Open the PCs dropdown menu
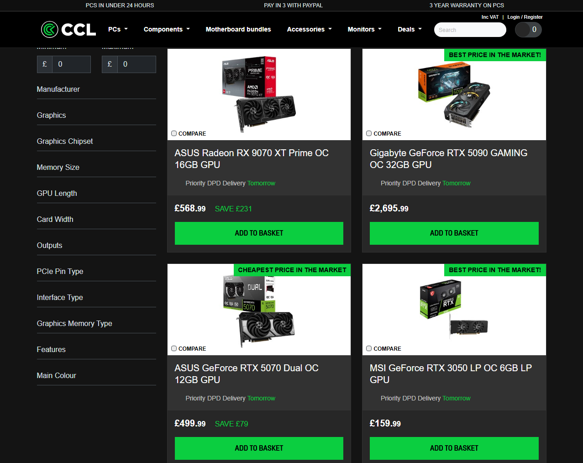The image size is (583, 463). (118, 29)
